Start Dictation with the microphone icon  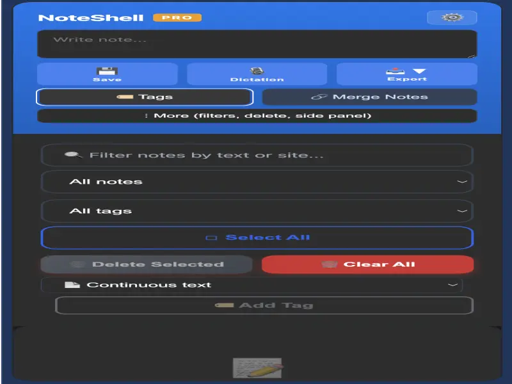click(257, 71)
